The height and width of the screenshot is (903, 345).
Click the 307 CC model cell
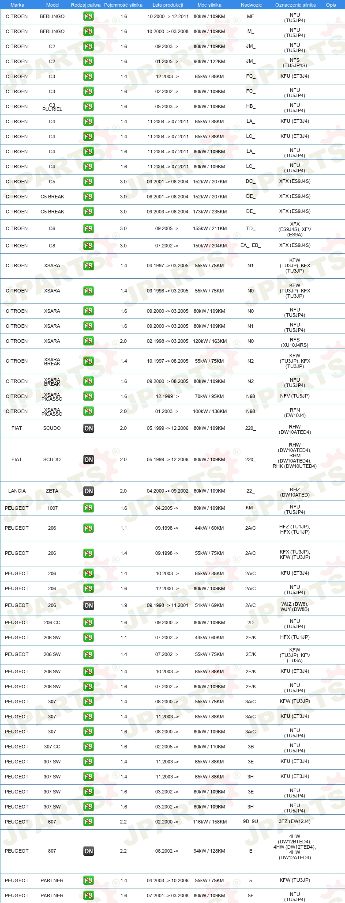point(52,747)
